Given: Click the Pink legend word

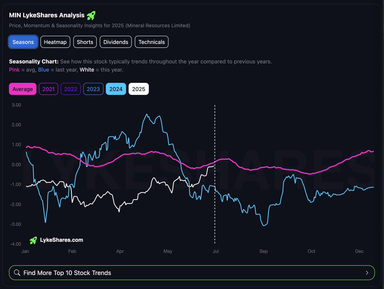Looking at the screenshot, I should pyautogui.click(x=14, y=69).
